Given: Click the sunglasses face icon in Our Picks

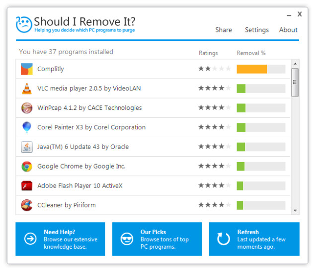Looking at the screenshot, I should click(x=127, y=239).
